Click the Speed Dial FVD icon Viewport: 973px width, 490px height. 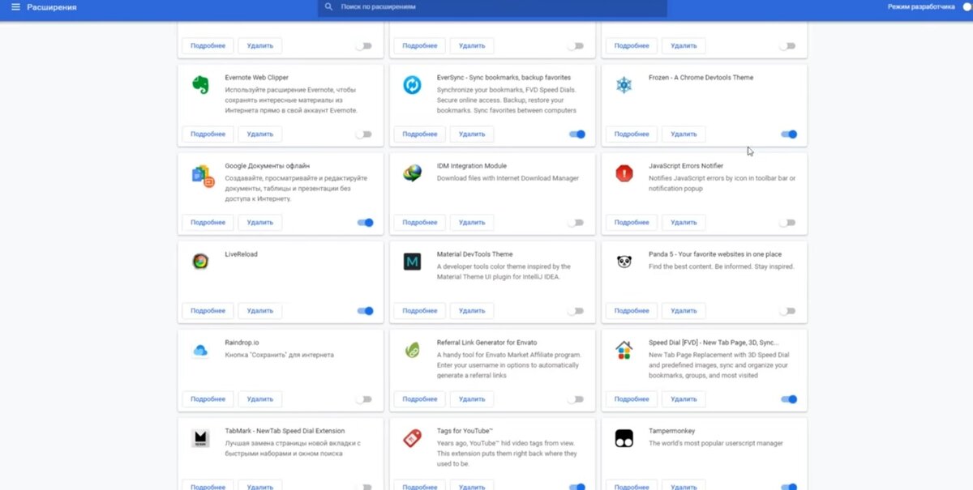(x=624, y=350)
